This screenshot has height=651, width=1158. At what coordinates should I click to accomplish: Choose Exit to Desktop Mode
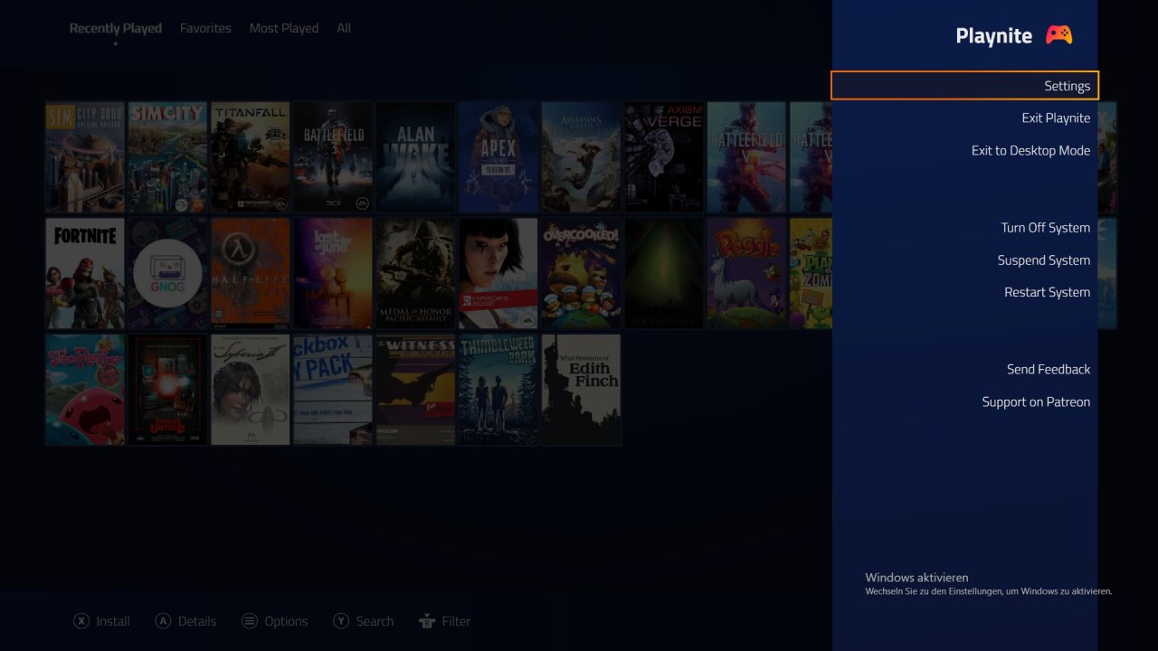[x=1030, y=151]
